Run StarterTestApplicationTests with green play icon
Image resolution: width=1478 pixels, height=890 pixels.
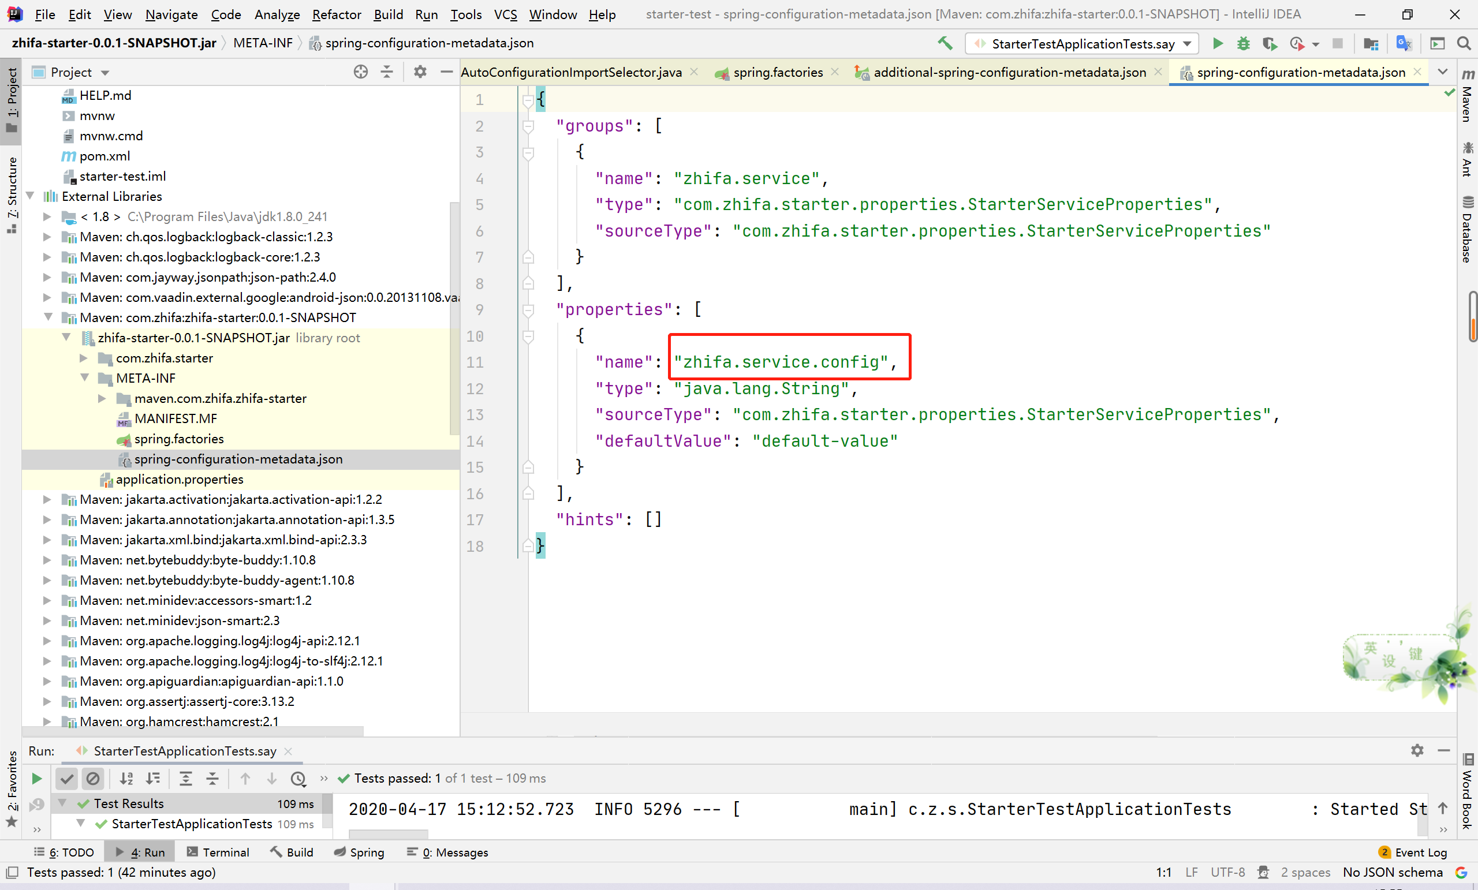(1218, 43)
